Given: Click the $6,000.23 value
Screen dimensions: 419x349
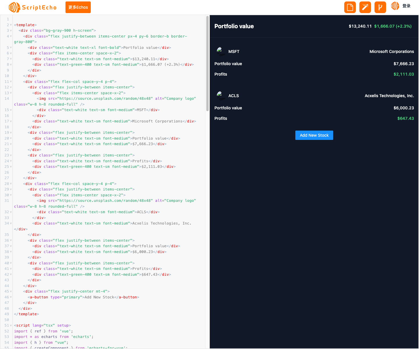Looking at the screenshot, I should tap(404, 108).
